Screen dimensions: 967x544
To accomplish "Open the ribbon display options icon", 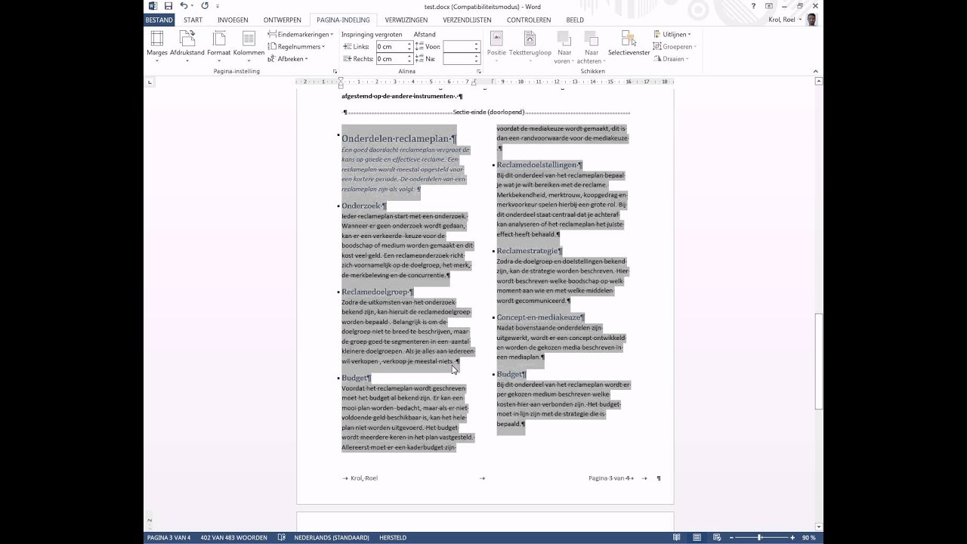I will [x=770, y=6].
